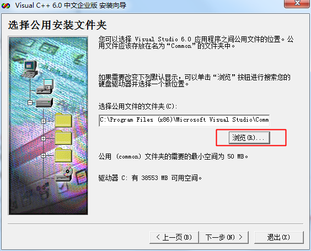Click the 选择公用安装文件夹 page heading

click(57, 25)
